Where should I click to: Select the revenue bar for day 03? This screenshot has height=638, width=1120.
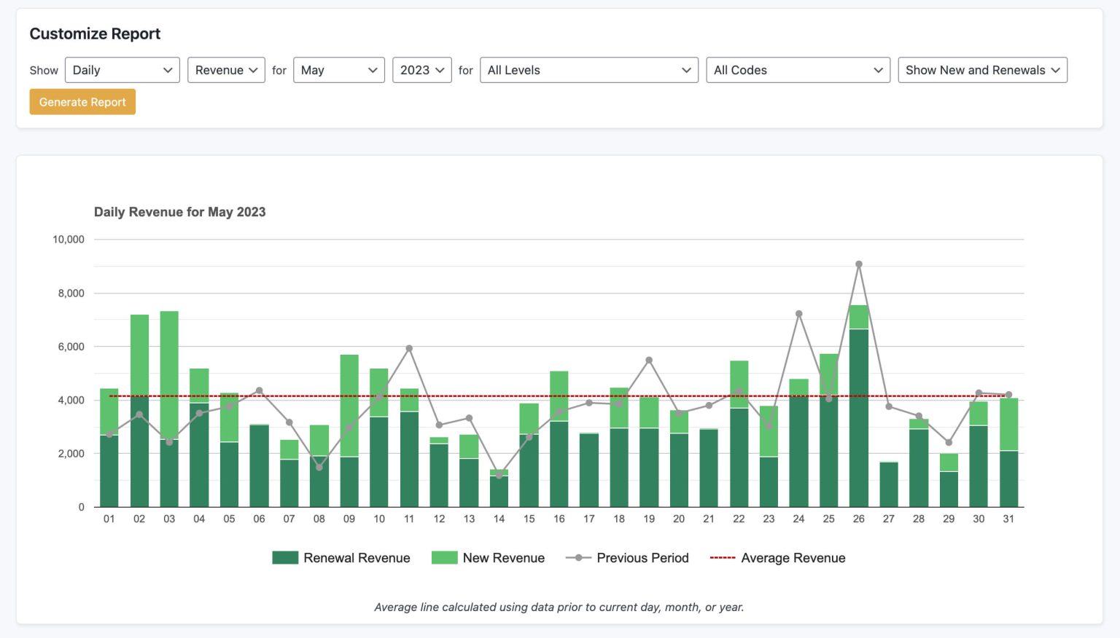click(x=169, y=408)
